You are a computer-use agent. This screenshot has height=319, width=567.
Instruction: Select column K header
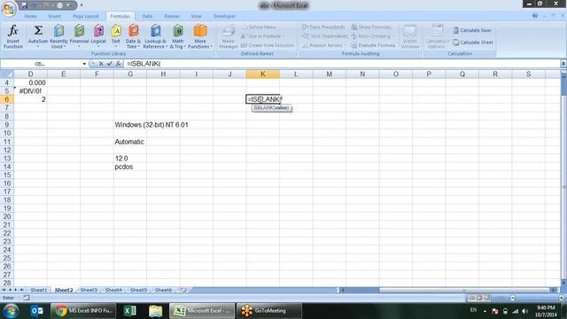[263, 74]
